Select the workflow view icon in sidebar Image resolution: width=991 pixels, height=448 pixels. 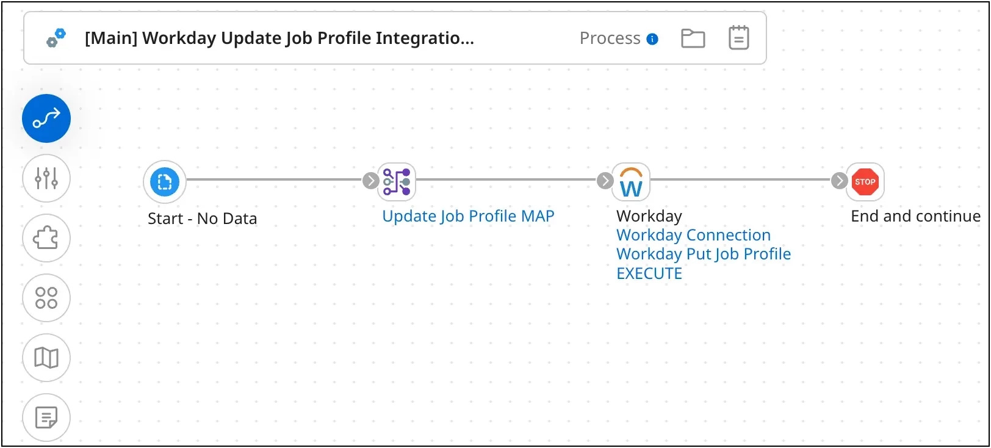pos(46,118)
